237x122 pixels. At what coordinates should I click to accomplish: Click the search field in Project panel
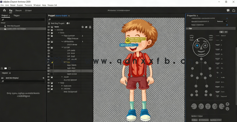(x=23, y=20)
